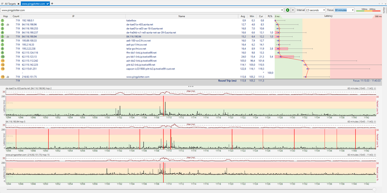This screenshot has height=193, width=387.
Task: Click the 100,0 packet loss value
Action: (x=270, y=73)
